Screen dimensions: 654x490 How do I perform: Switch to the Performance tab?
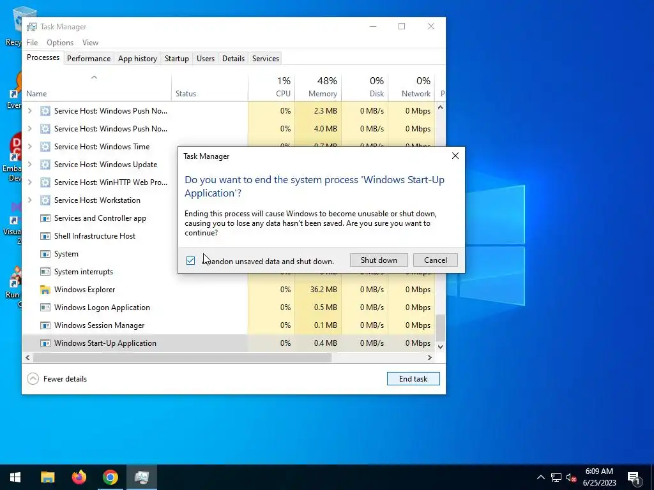click(x=89, y=58)
